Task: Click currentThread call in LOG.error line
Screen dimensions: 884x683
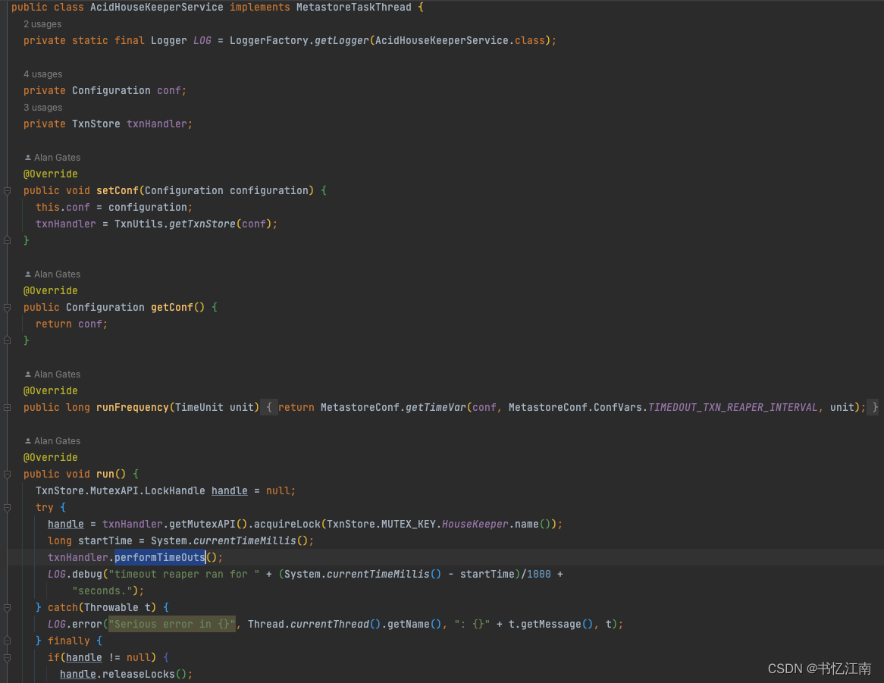Action: click(x=329, y=625)
